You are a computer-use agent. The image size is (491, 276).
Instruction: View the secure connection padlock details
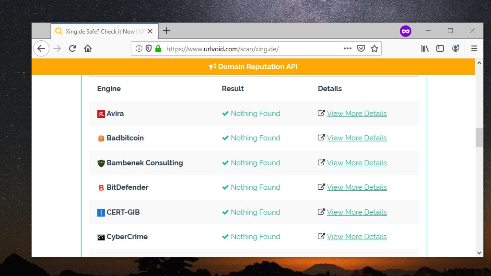(x=158, y=48)
